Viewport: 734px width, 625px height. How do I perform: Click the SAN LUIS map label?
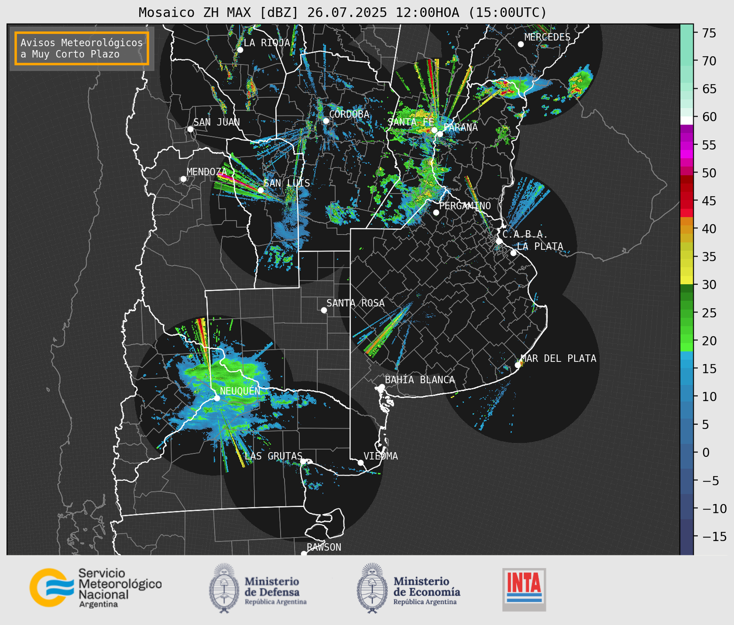[x=287, y=183]
